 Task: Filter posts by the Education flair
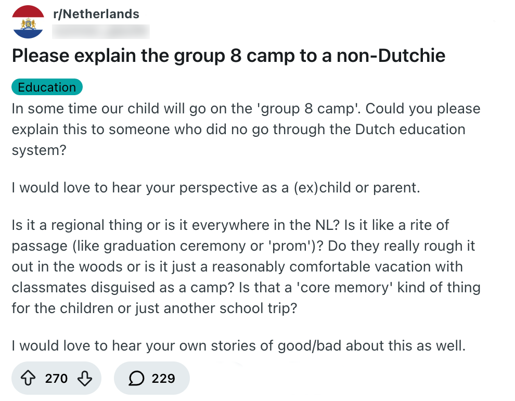pyautogui.click(x=47, y=87)
